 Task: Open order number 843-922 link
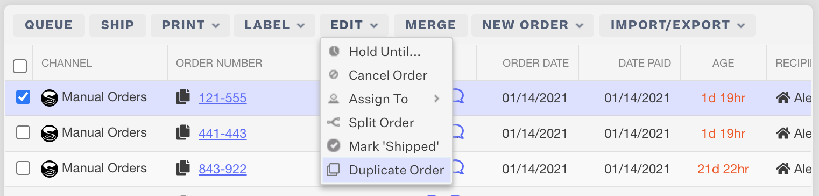223,169
